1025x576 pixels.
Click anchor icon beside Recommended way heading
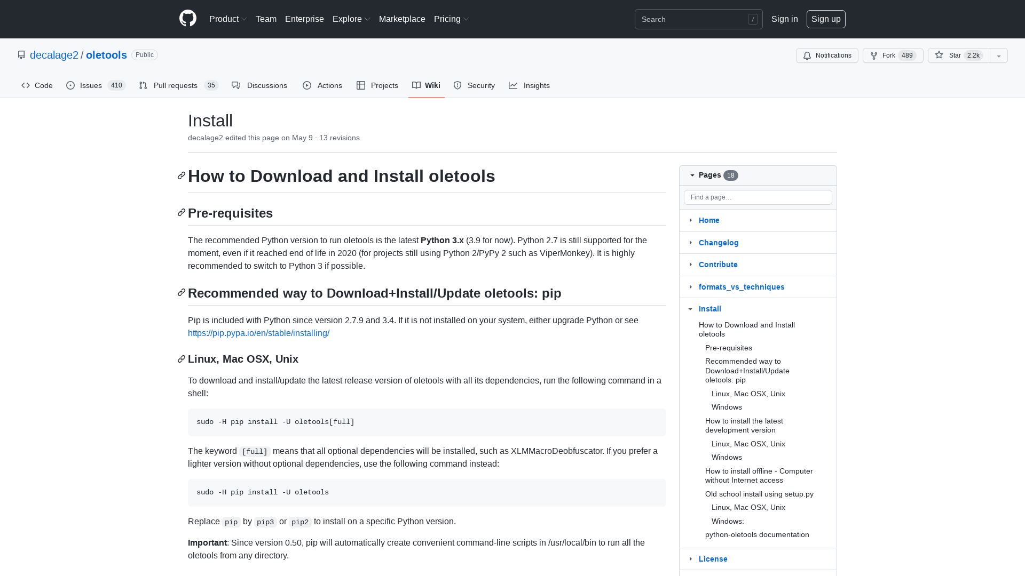coord(182,293)
